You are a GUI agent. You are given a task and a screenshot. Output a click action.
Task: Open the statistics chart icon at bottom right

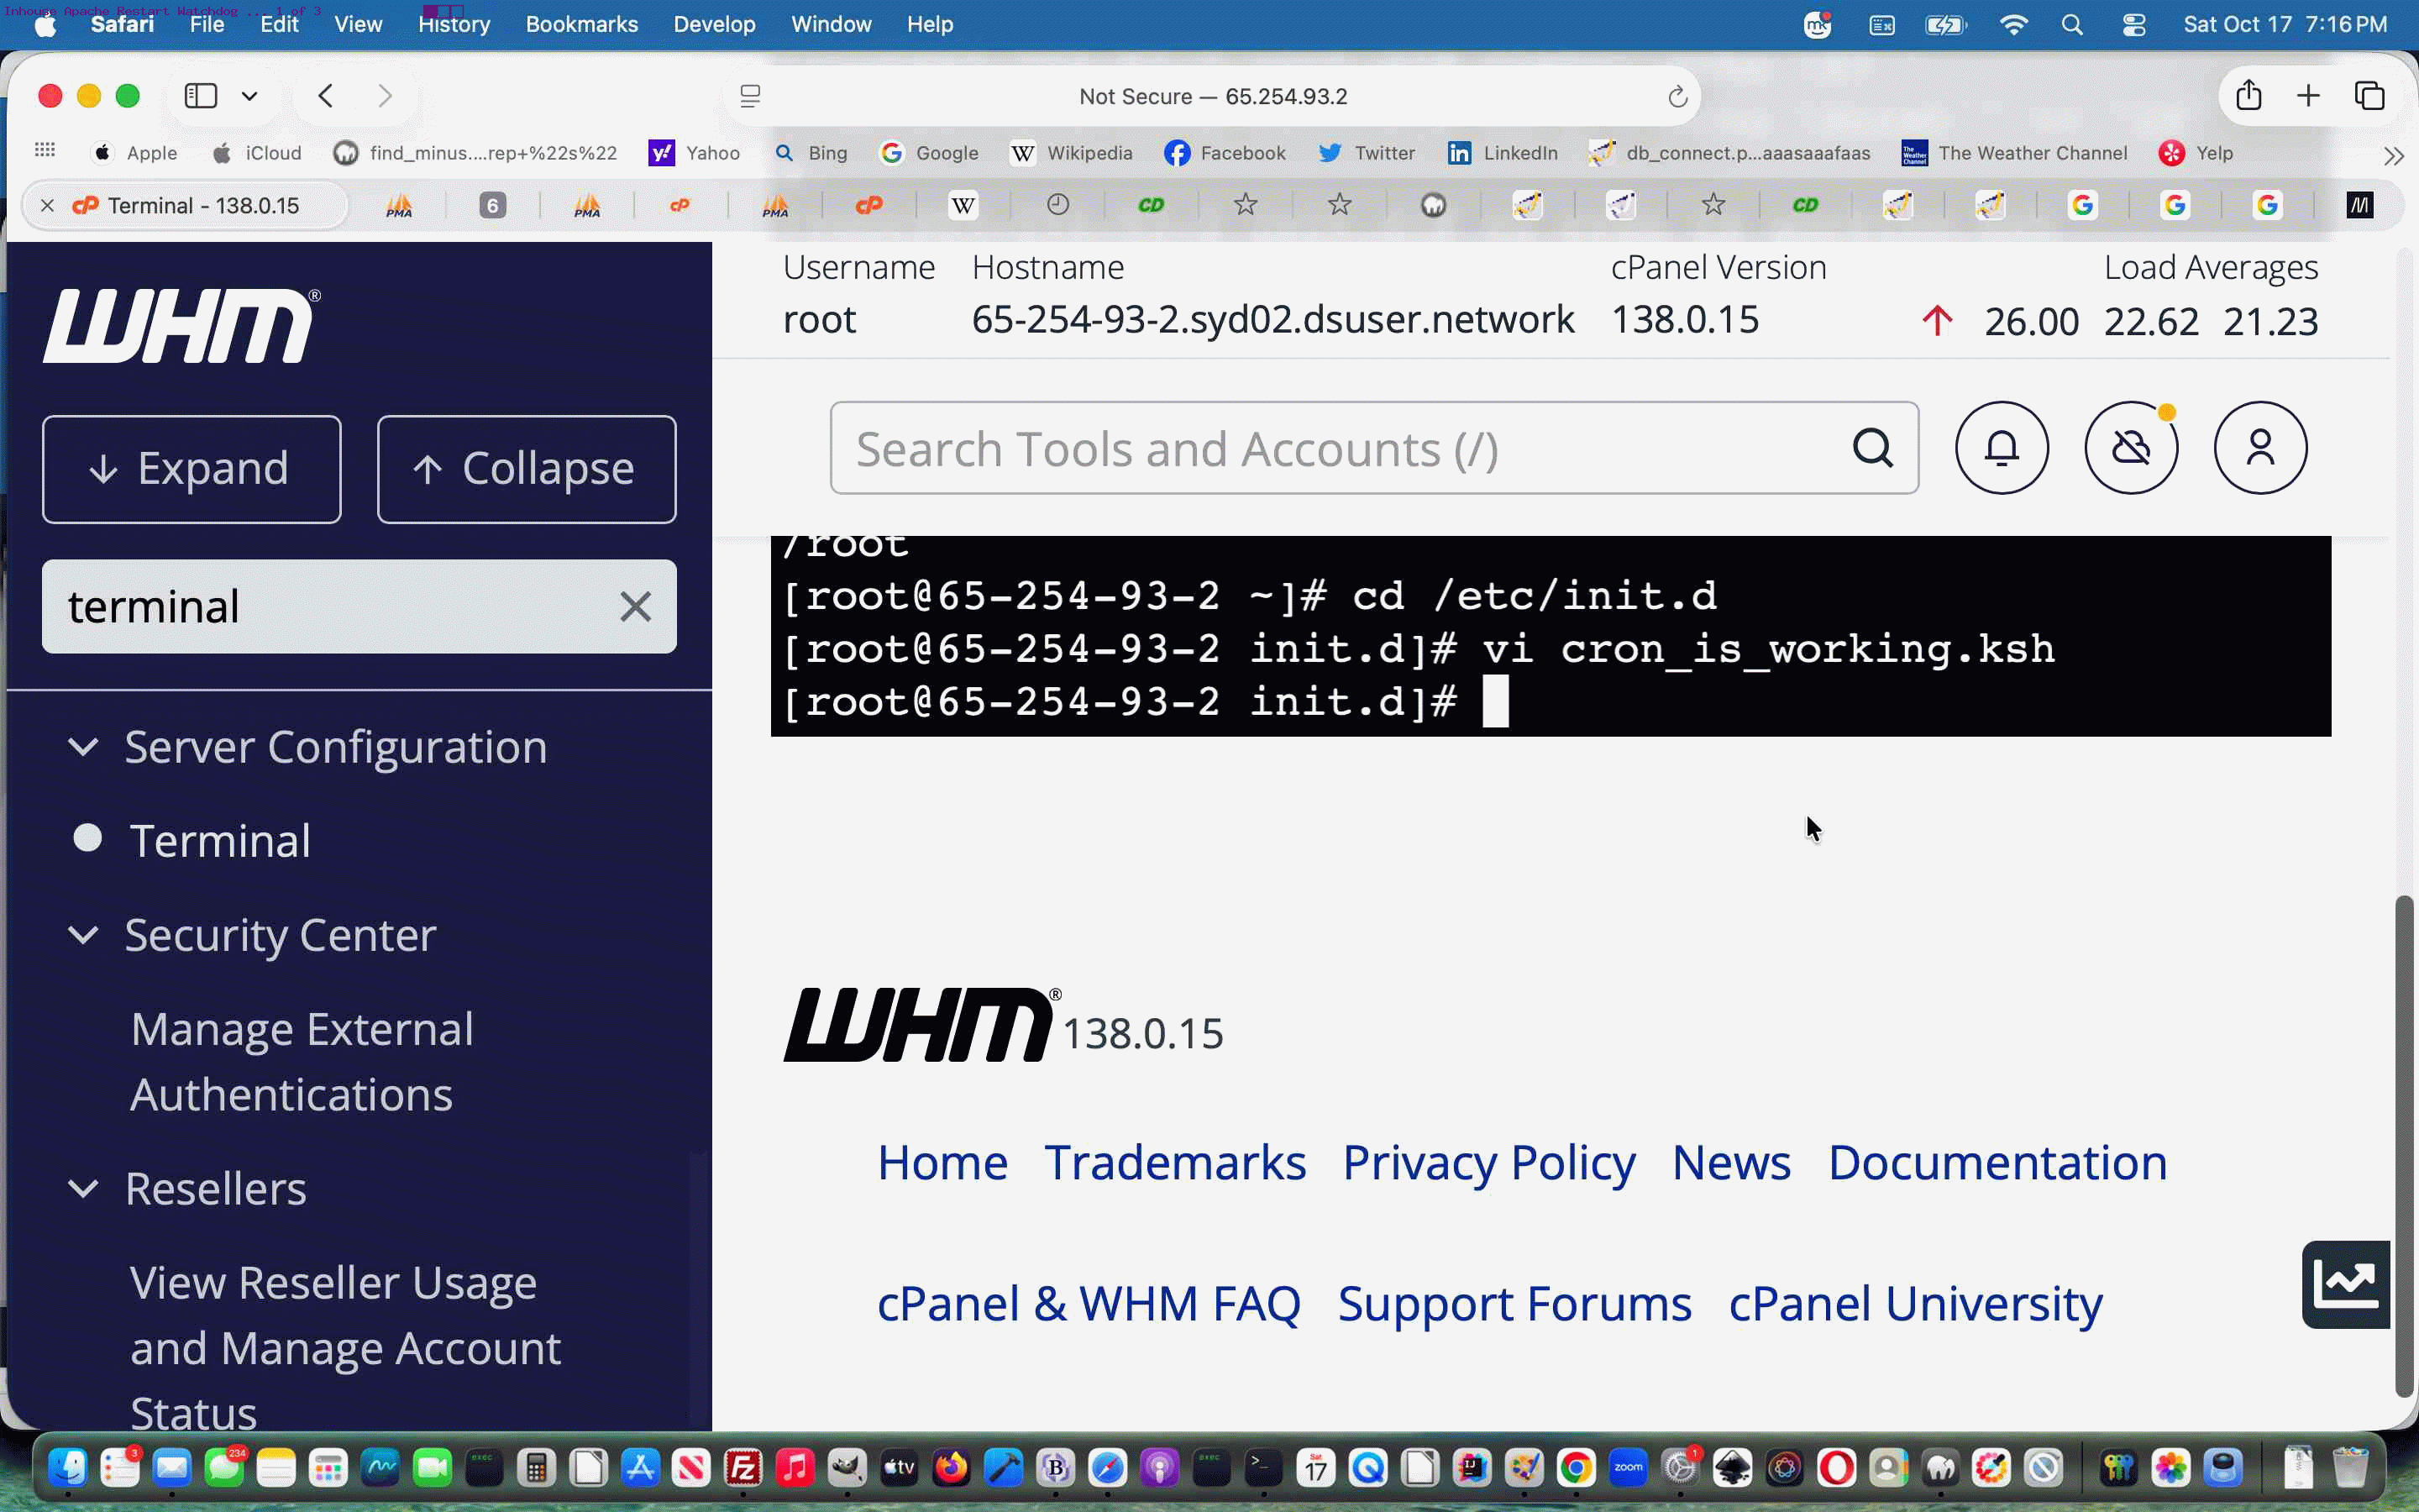point(2345,1284)
